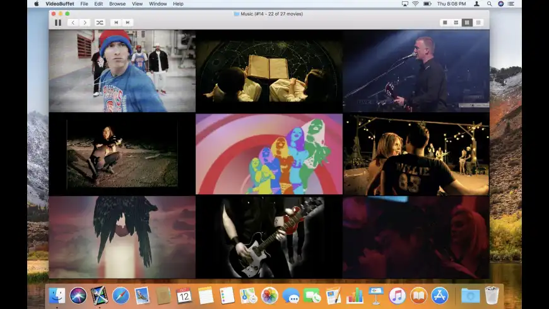Open the VideoBuffet application menu
The image size is (549, 309).
click(60, 4)
